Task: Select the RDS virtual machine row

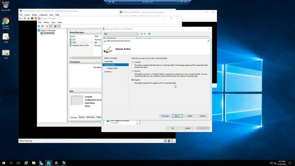Action: click(x=85, y=42)
